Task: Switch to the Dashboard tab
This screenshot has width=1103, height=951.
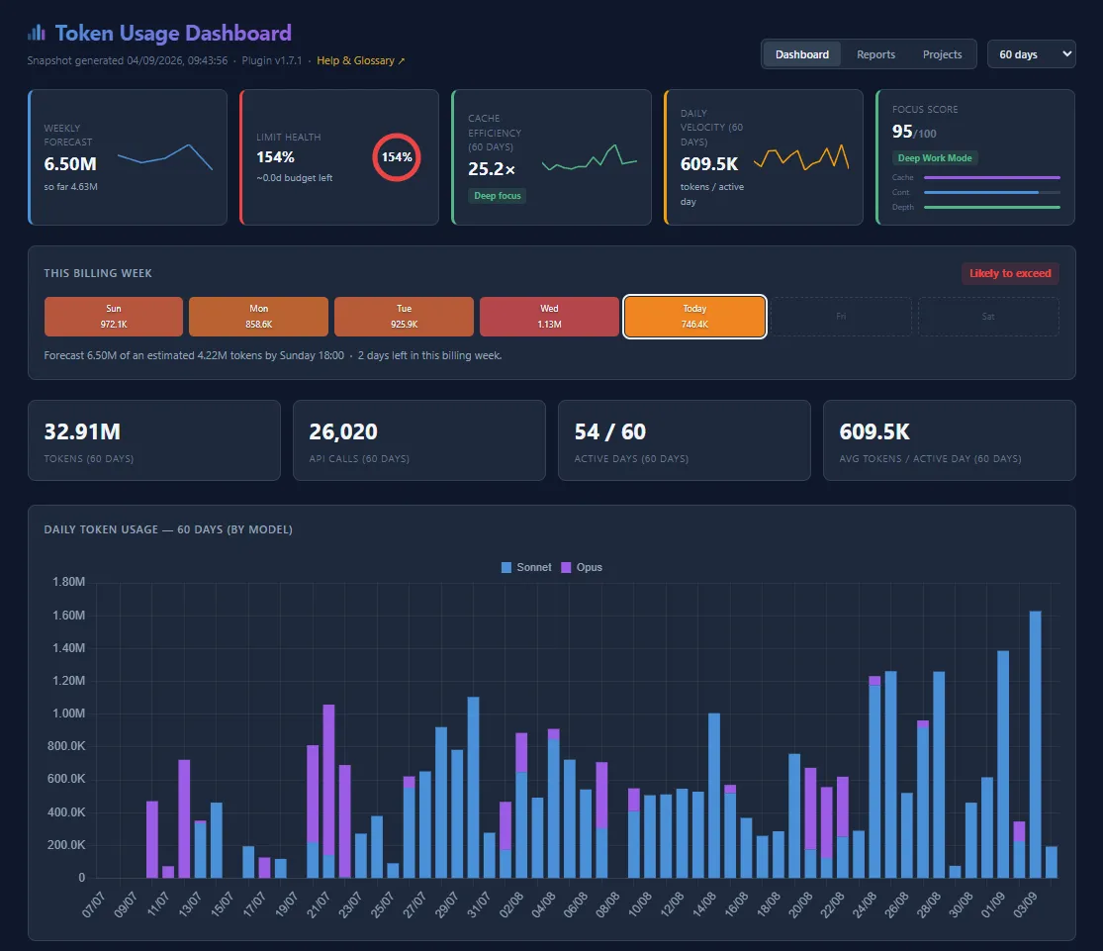Action: 802,54
